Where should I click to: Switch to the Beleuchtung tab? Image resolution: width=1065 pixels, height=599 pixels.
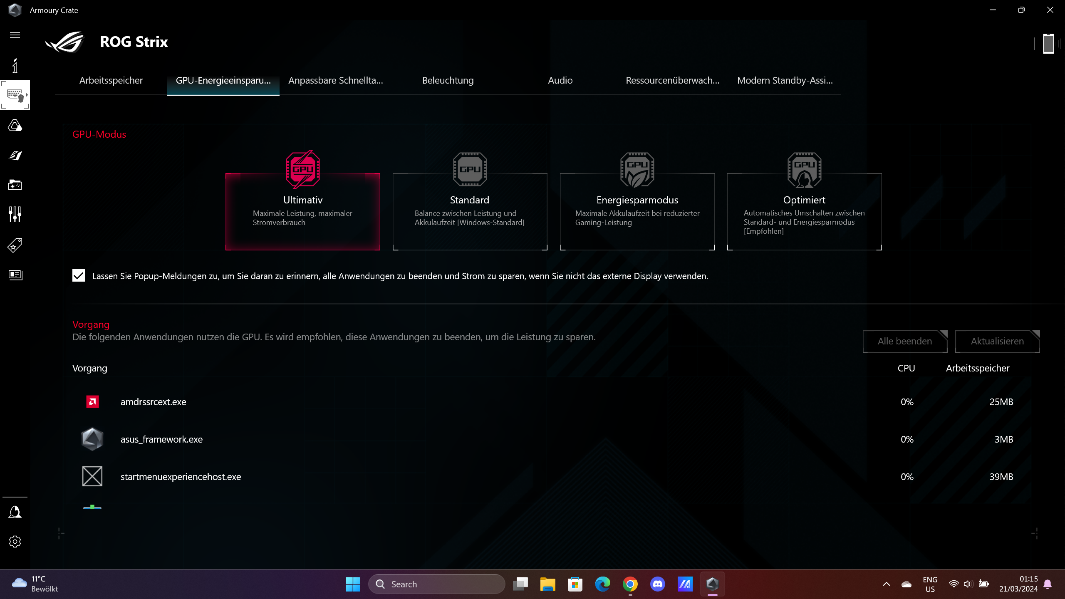point(448,80)
